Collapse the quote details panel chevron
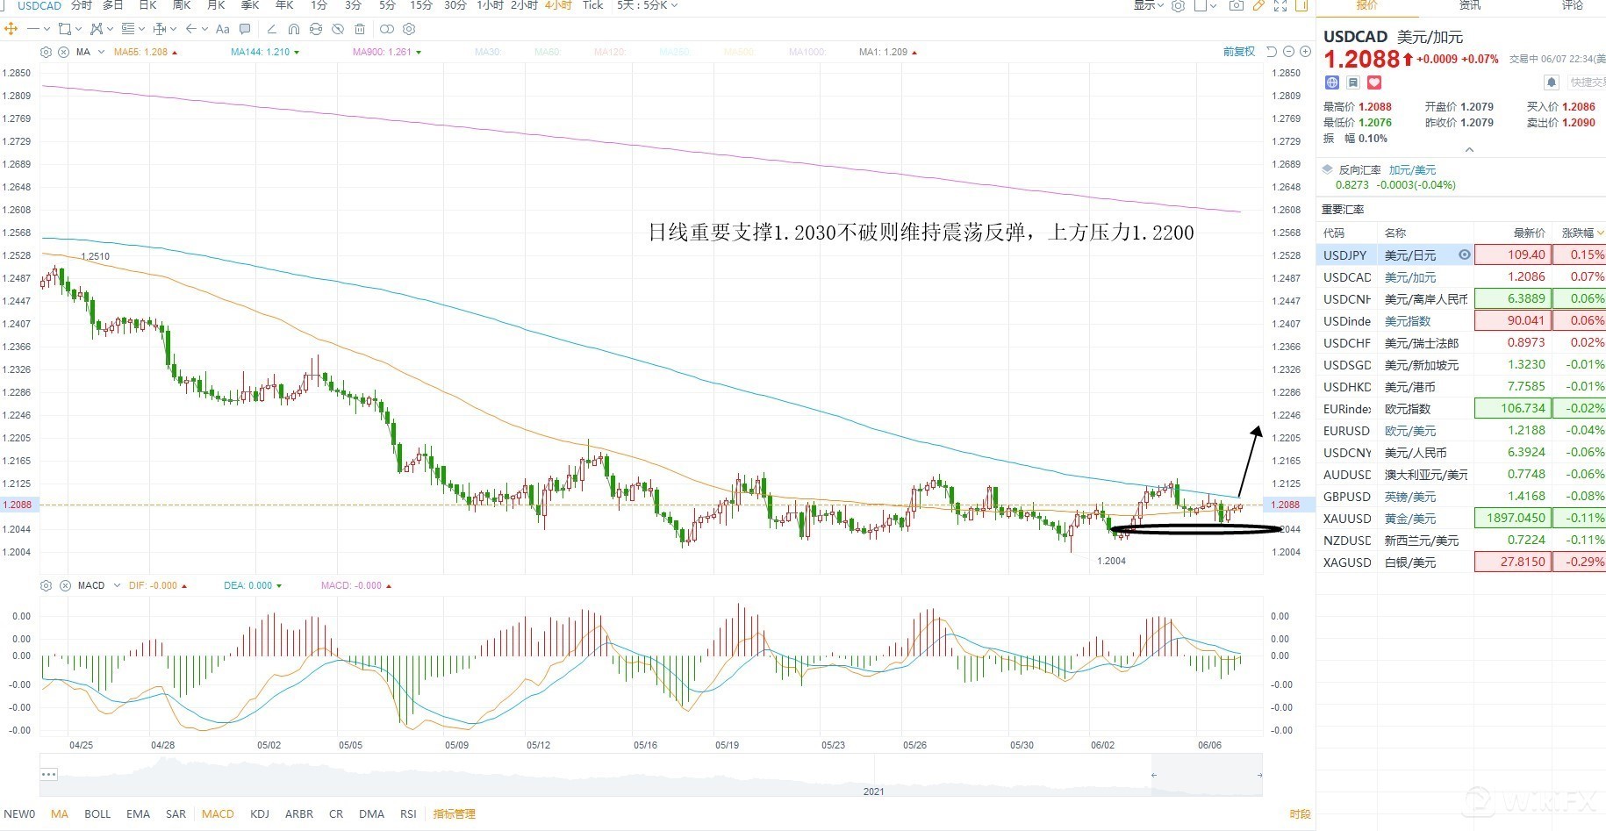 (1469, 150)
